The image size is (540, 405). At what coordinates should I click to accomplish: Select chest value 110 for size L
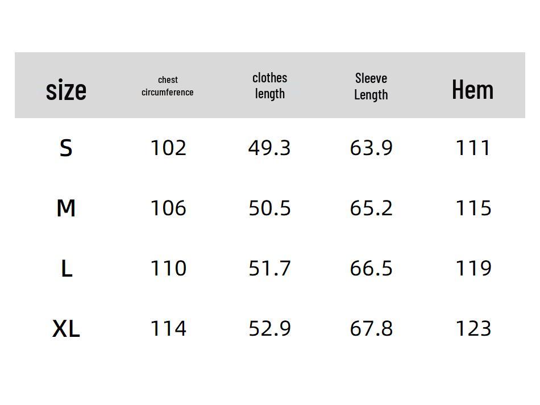tap(168, 269)
